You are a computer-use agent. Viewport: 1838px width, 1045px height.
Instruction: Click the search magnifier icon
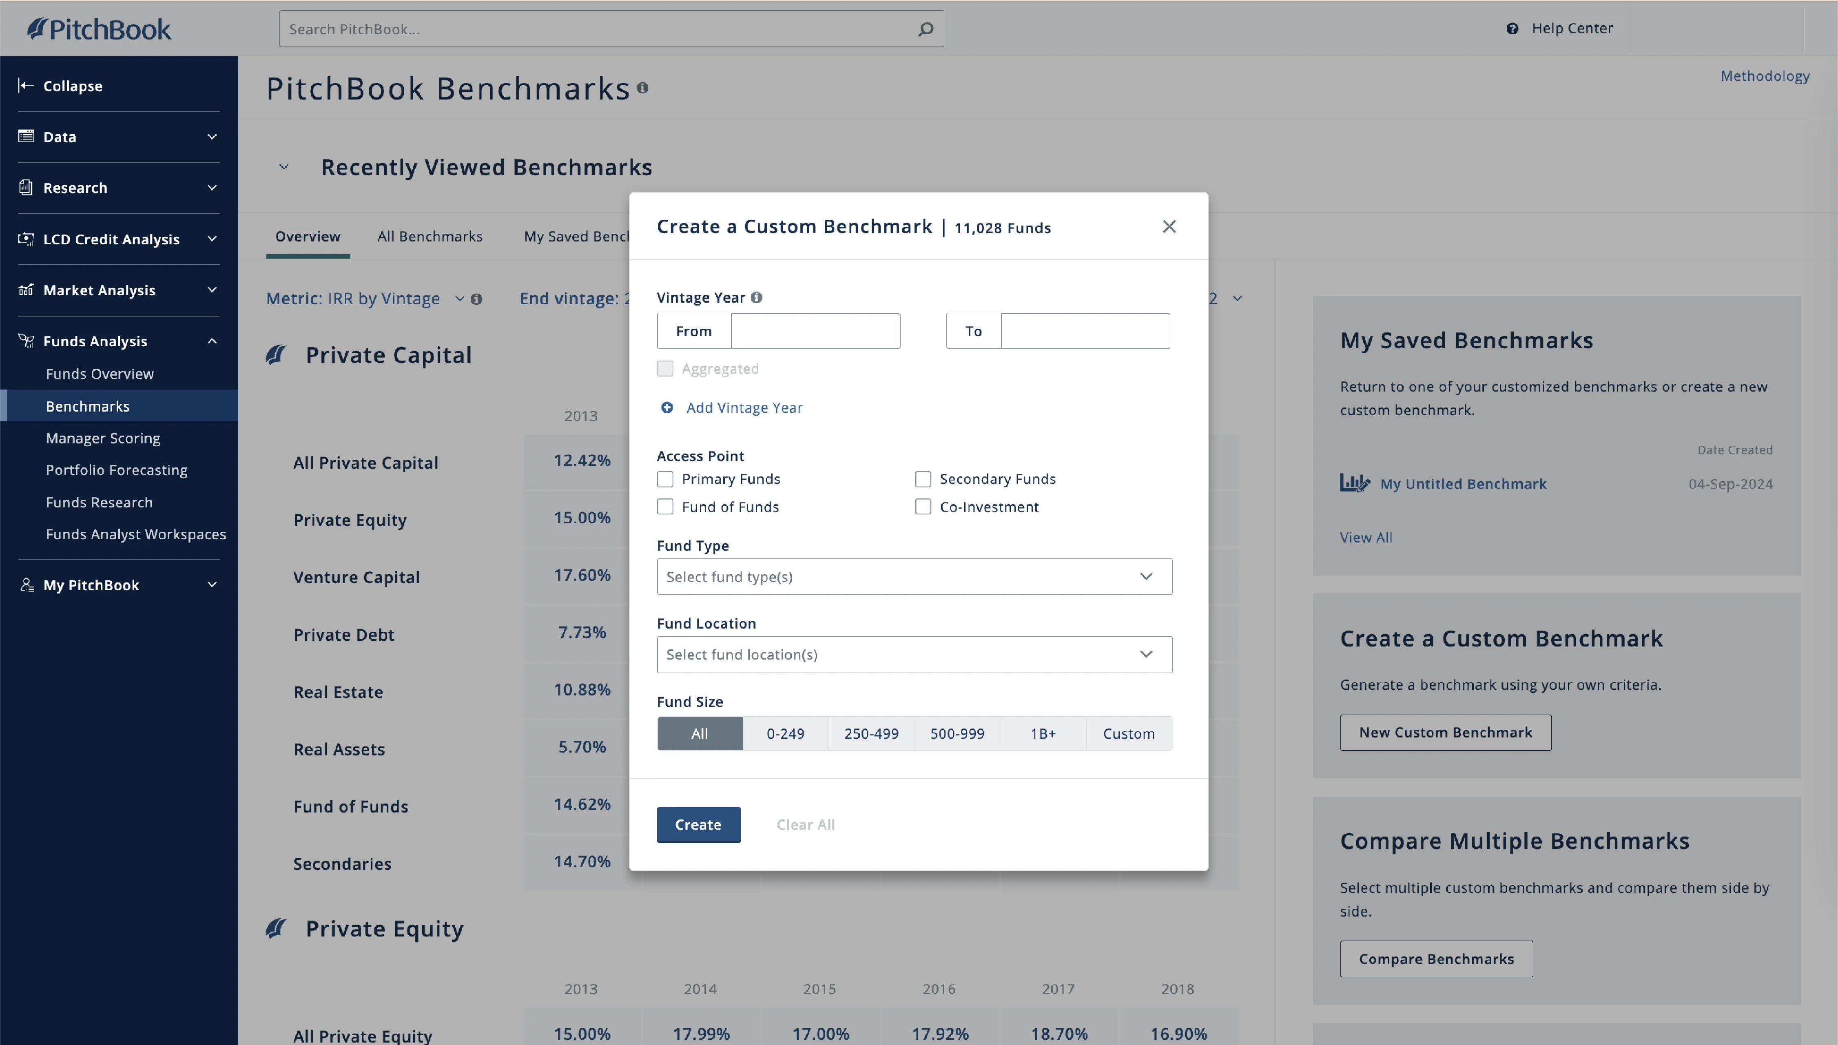926,29
